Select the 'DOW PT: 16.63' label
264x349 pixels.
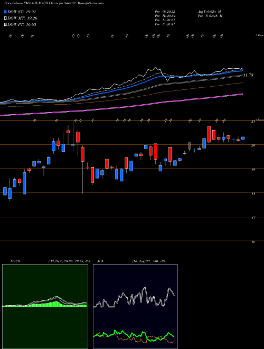[22, 24]
